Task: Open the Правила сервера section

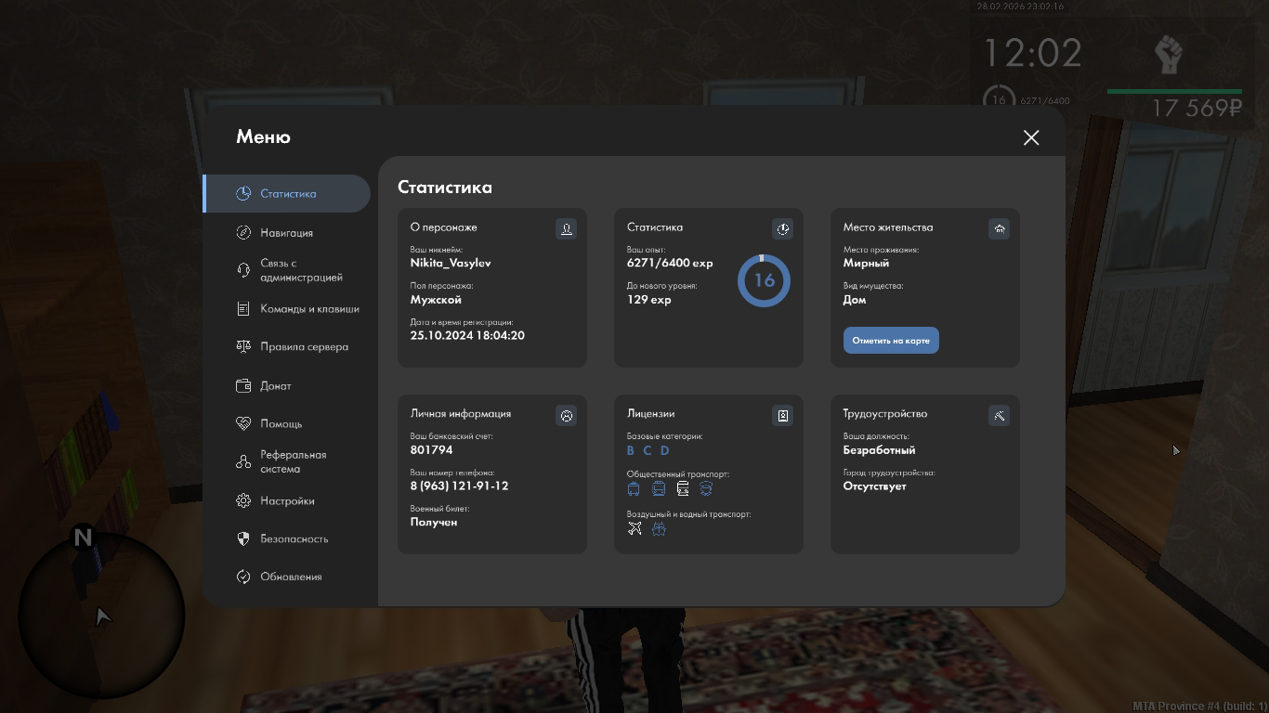Action: coord(304,347)
